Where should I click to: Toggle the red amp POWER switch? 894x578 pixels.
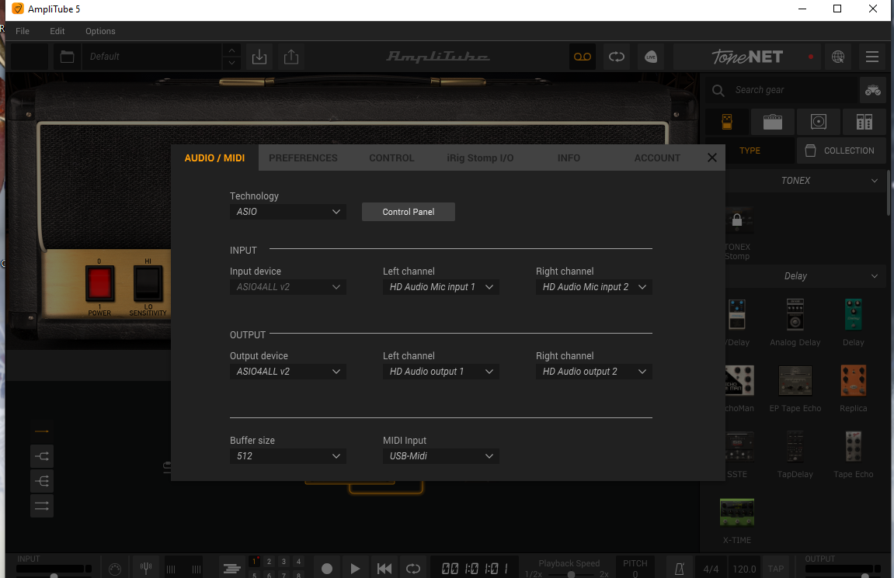click(x=99, y=283)
